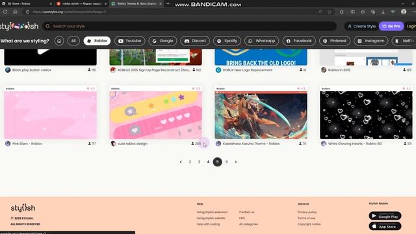Image resolution: width=416 pixels, height=234 pixels.
Task: Open browser downloads icon
Action: pos(383,12)
